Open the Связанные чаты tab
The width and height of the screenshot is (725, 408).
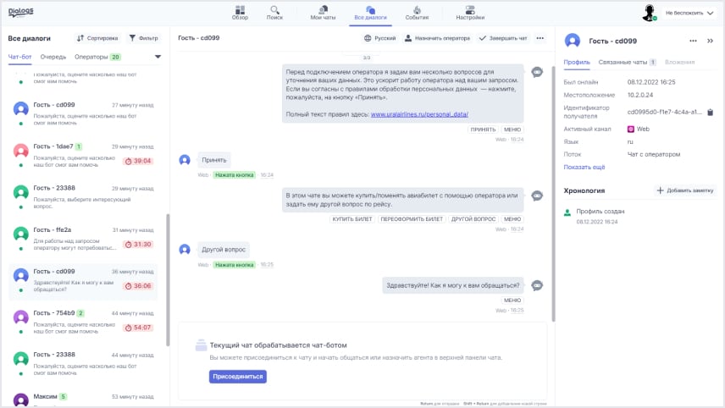click(x=628, y=62)
